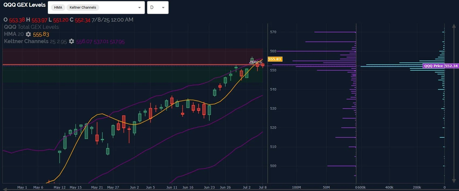The image size is (459, 191).
Task: Click the QQQ GEX Levels title
Action: pyautogui.click(x=25, y=5)
